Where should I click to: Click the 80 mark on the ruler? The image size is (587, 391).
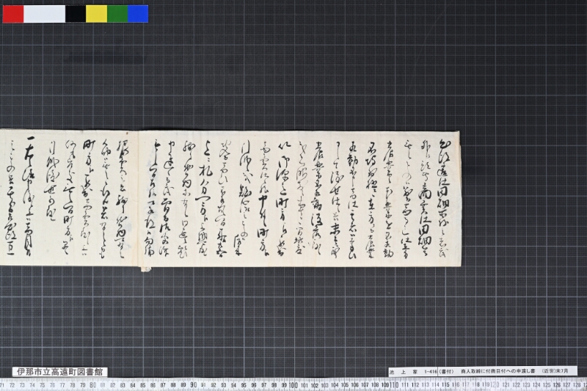coord(93,384)
